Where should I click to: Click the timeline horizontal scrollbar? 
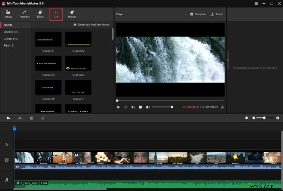click(60, 189)
